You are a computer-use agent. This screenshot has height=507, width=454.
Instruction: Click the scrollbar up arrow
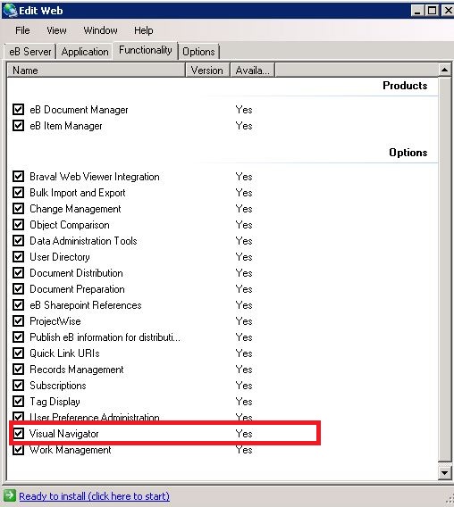click(x=445, y=70)
